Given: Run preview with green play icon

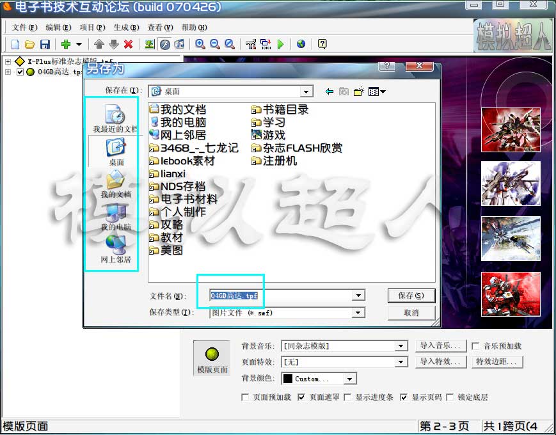Looking at the screenshot, I should (280, 44).
